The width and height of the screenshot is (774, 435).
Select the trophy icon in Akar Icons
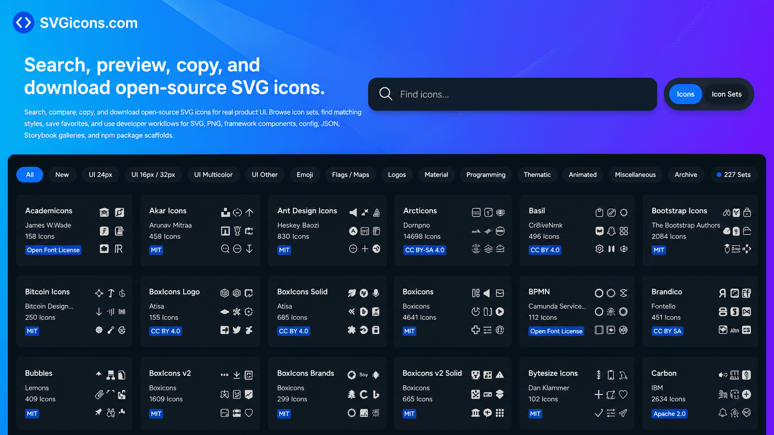coord(237,231)
